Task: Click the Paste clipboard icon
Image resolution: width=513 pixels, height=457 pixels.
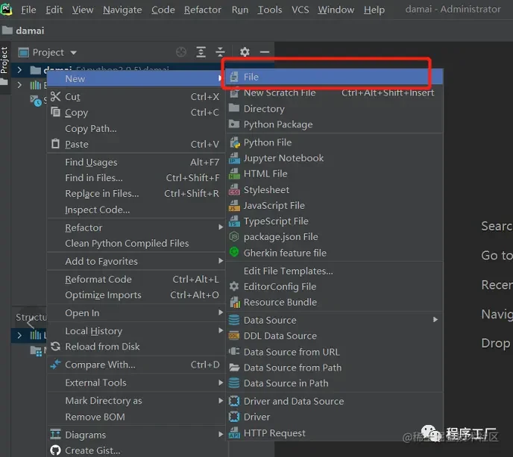Action: (x=56, y=144)
